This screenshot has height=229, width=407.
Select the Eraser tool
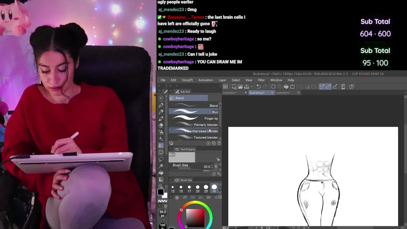click(161, 125)
